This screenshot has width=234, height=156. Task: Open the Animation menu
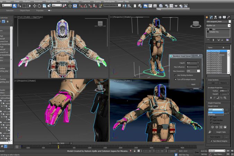click(x=38, y=1)
